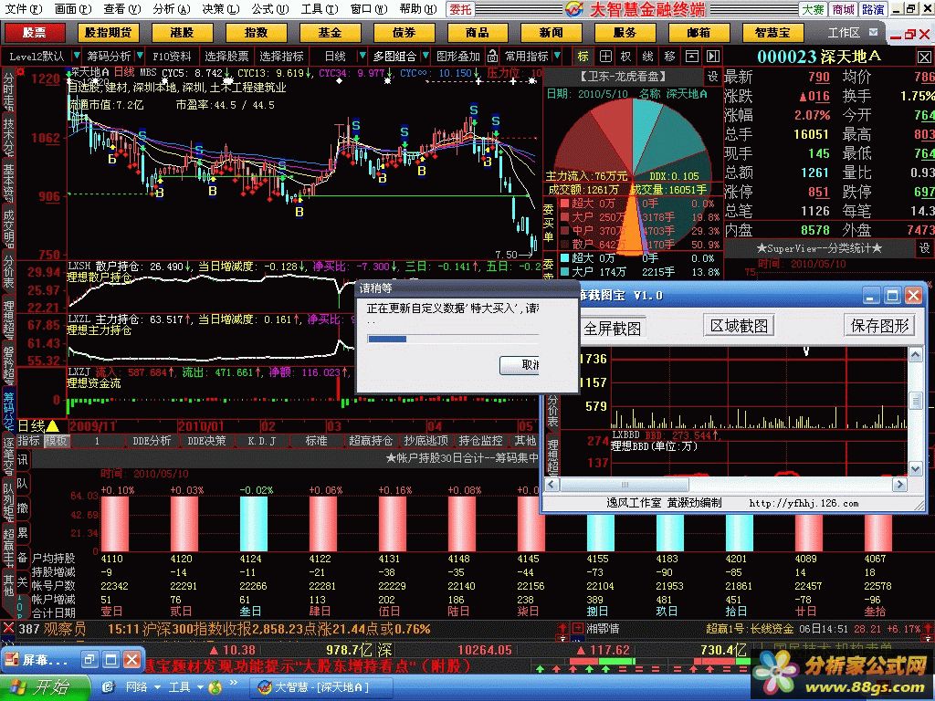
Task: Open the 文件(F) menu
Action: pyautogui.click(x=23, y=9)
